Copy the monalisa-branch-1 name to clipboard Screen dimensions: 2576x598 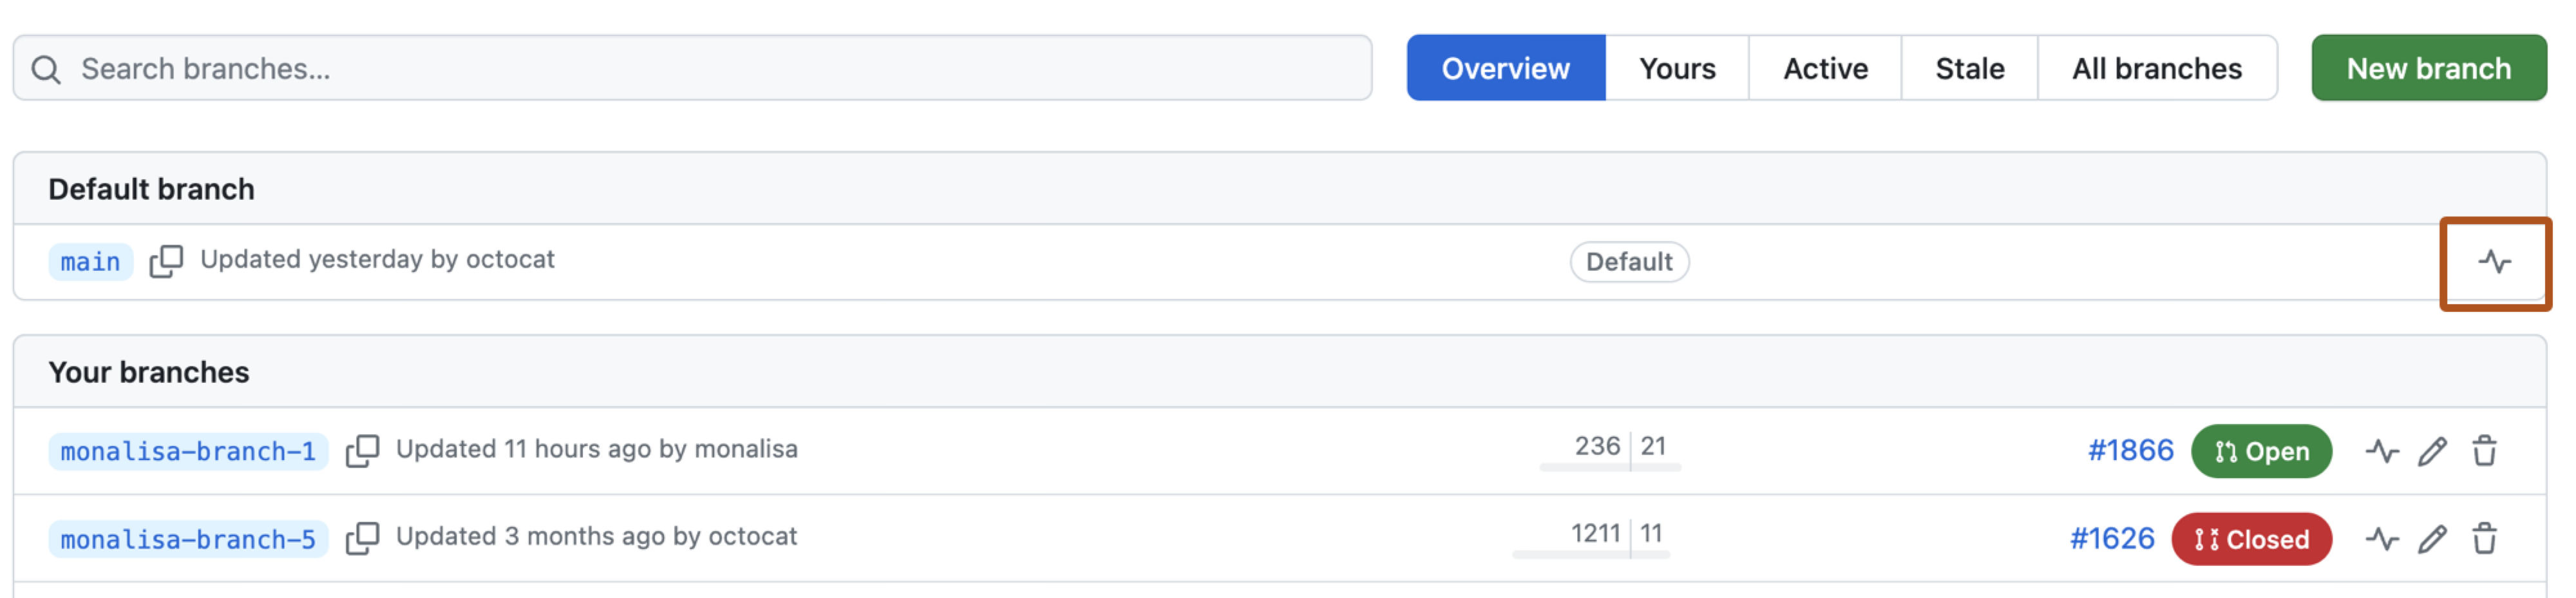point(362,451)
